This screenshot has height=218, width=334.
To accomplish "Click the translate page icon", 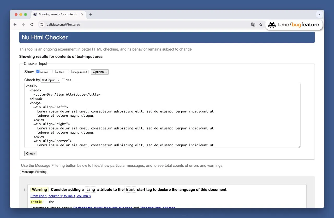I will pyautogui.click(x=253, y=24).
